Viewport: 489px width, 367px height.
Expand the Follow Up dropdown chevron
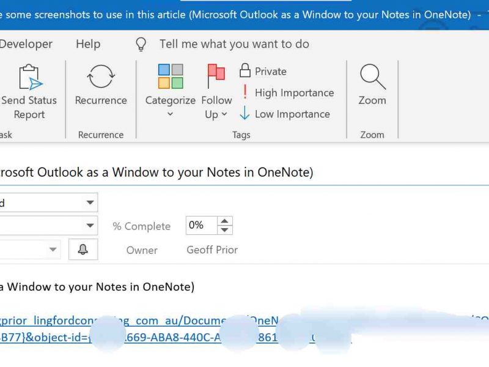pos(224,114)
